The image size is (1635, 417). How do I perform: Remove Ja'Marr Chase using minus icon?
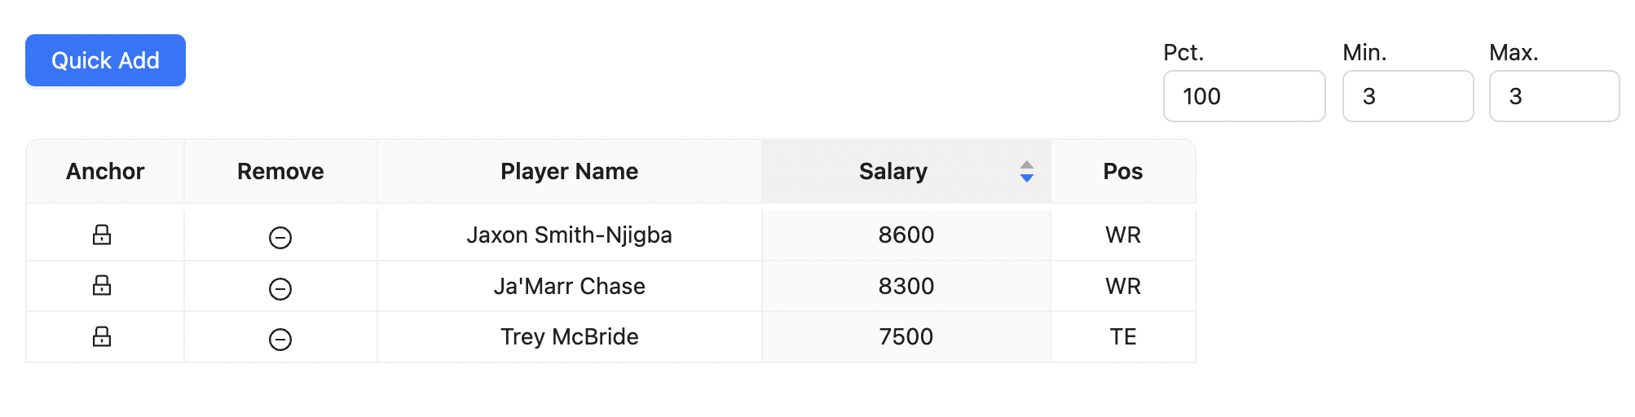pos(280,288)
